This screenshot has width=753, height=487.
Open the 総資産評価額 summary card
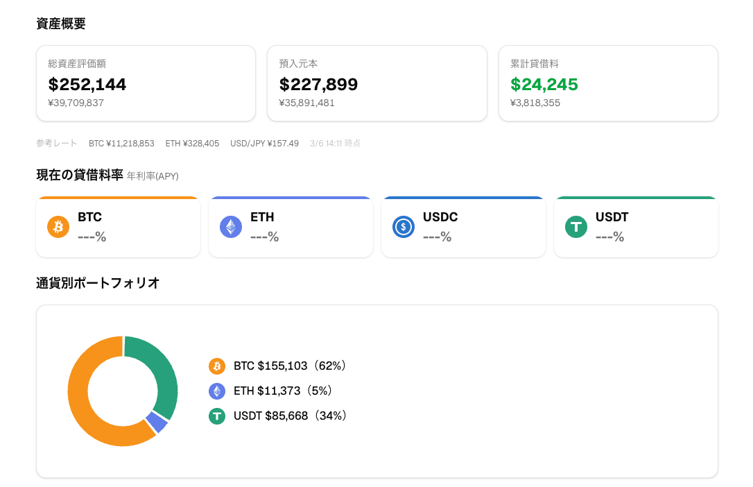[x=146, y=83]
